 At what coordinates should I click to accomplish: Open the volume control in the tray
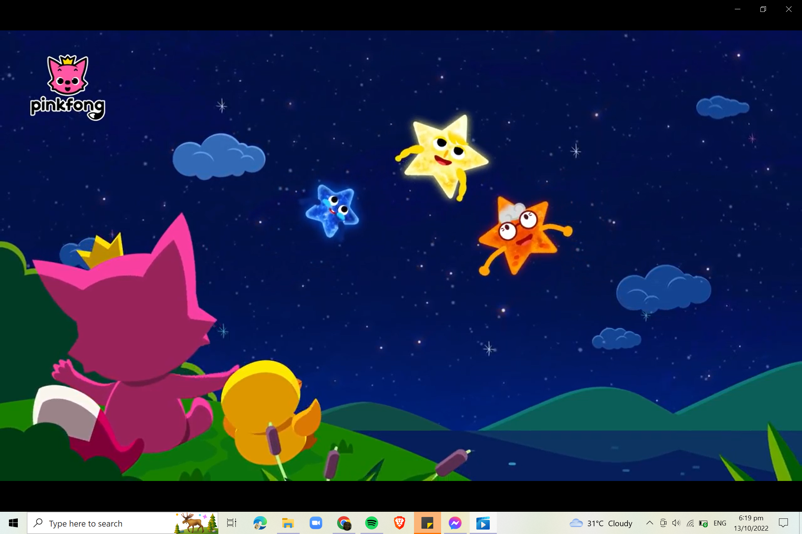point(676,523)
